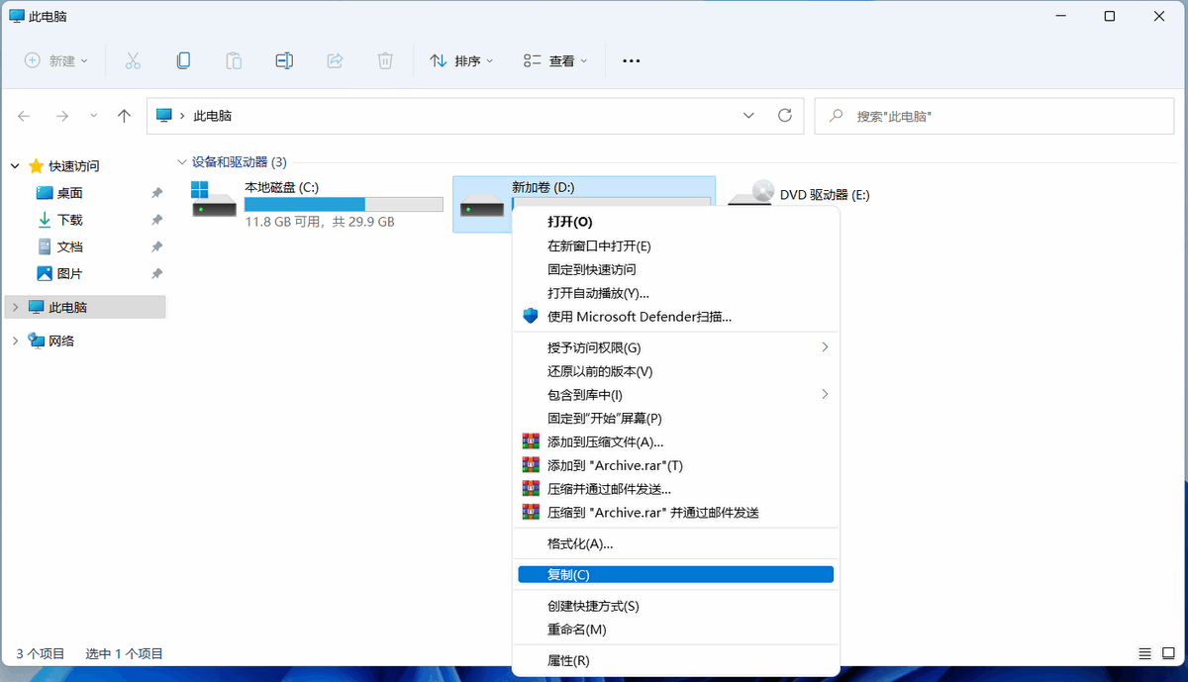The height and width of the screenshot is (682, 1188).
Task: Click the Copy icon in toolbar
Action: coord(183,60)
